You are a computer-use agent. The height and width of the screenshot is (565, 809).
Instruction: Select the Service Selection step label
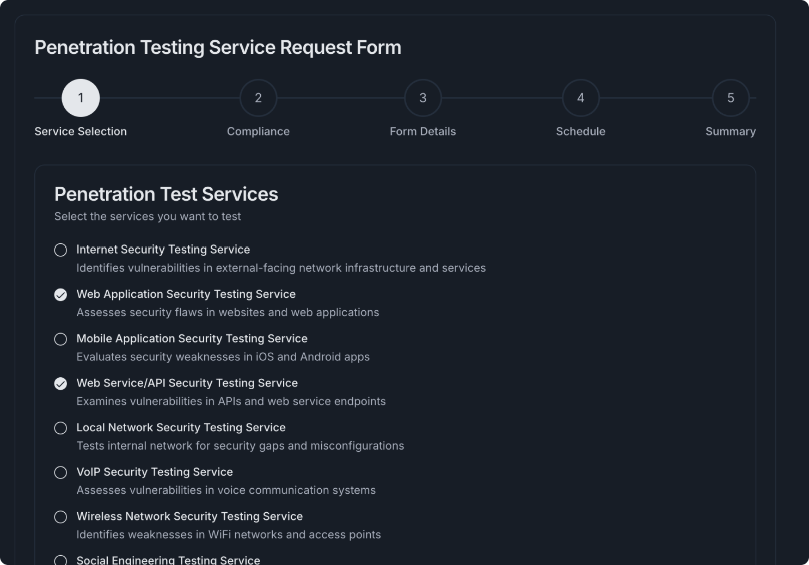[x=81, y=131]
